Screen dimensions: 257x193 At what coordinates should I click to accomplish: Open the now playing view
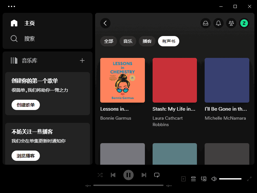183,179
